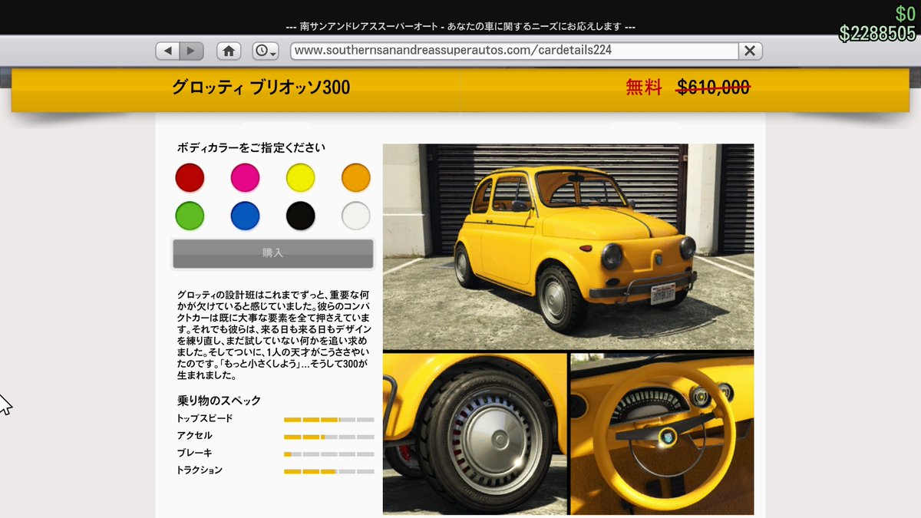Choose the white body color
Viewport: 921px width, 518px height.
point(356,216)
